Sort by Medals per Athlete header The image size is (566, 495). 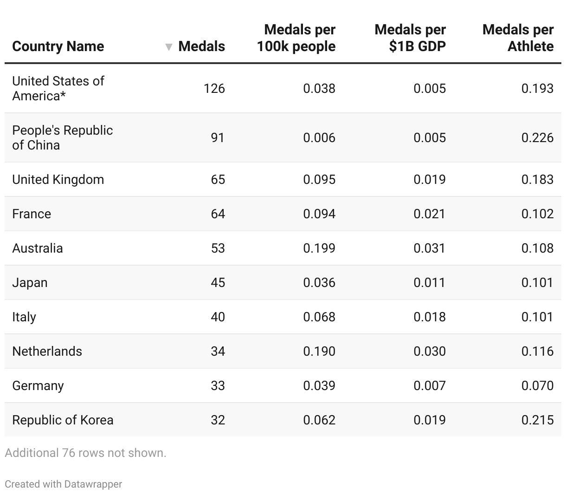pos(518,38)
